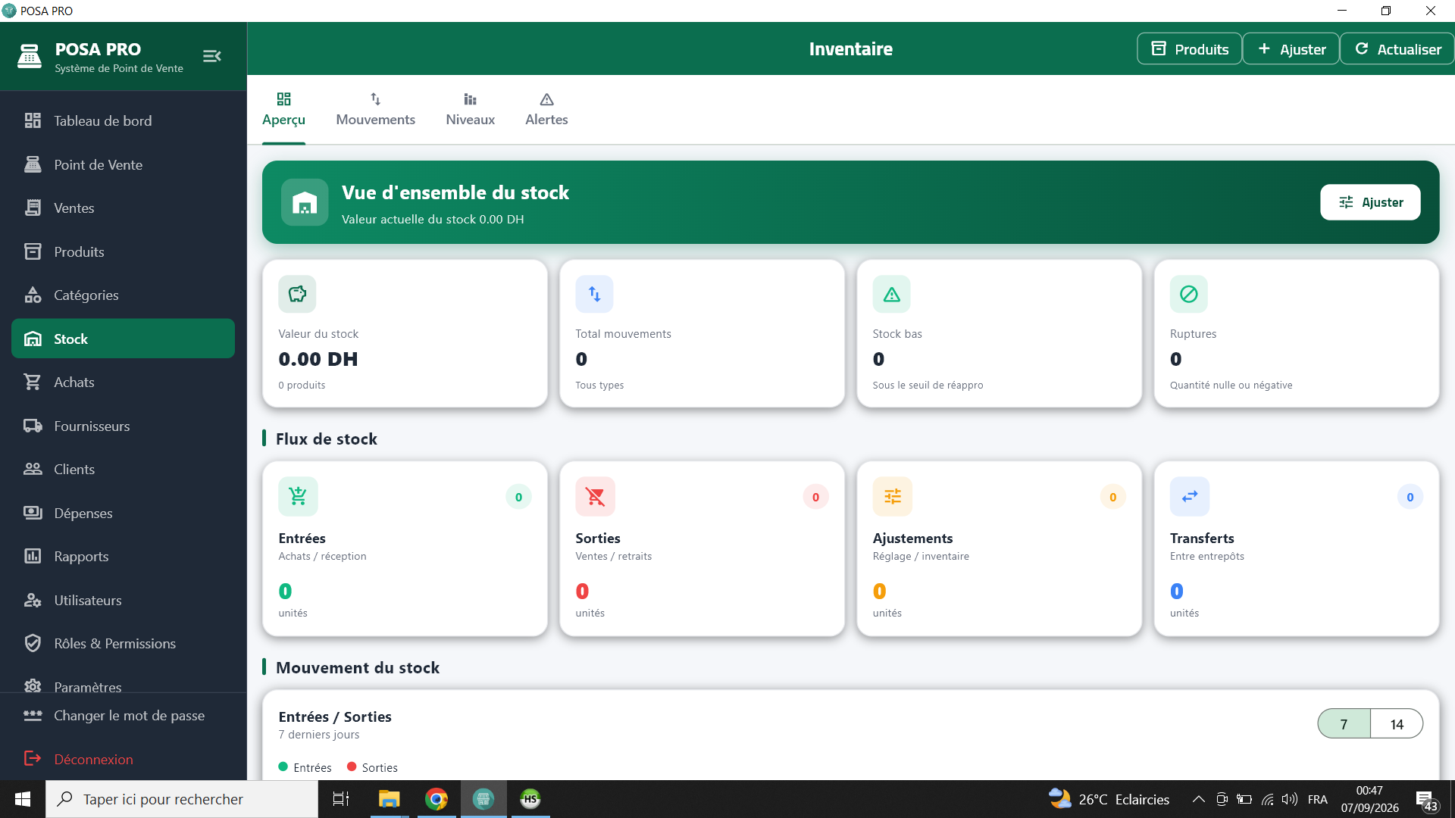Click the Stock bas warning icon

[x=891, y=294]
